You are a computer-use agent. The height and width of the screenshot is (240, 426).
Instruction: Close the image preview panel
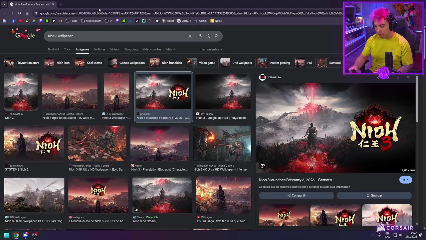click(x=408, y=77)
